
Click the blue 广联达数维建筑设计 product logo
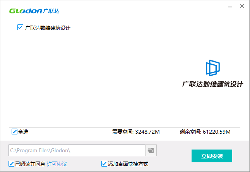(213, 68)
